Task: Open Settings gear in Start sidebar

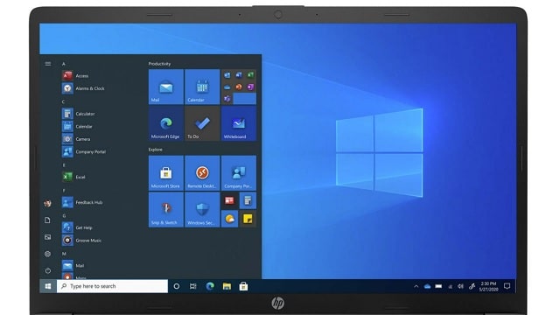Action: (x=47, y=254)
